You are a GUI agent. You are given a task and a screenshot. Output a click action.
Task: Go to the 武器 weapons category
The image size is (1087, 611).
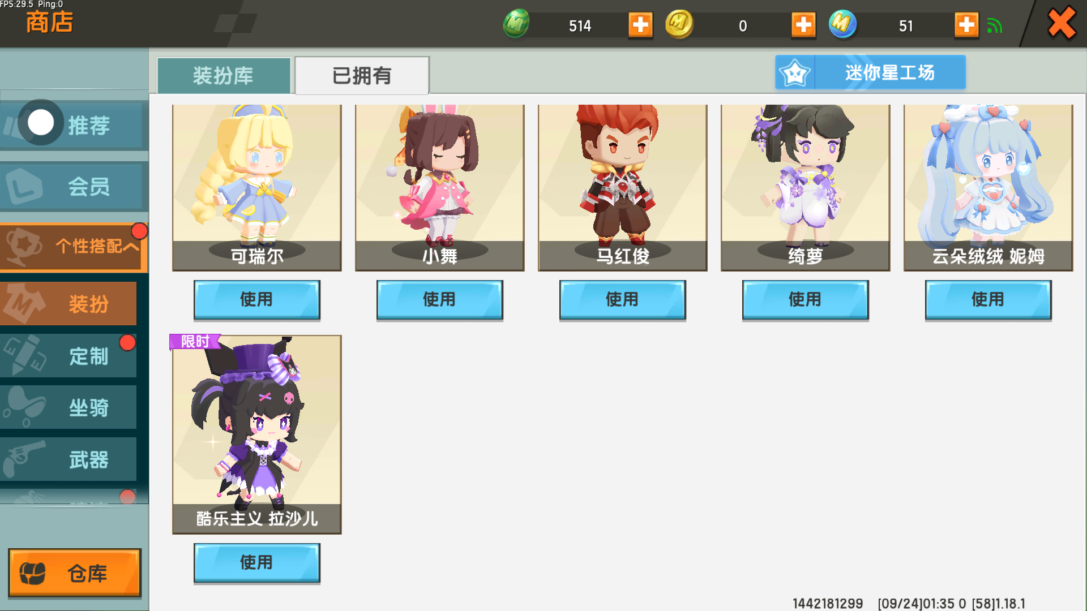coord(69,459)
